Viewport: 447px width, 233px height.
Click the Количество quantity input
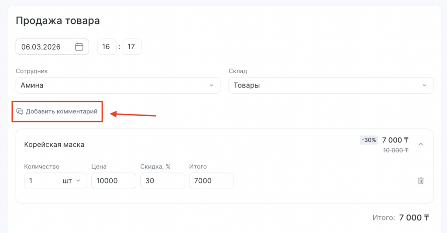(41, 181)
